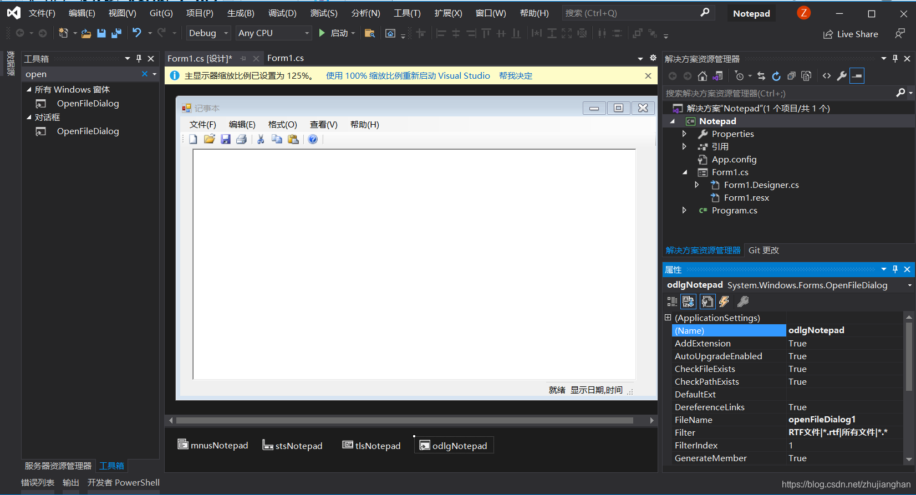Screen dimensions: 916x495
Task: Toggle pin on the toolbox panel
Action: (139, 58)
